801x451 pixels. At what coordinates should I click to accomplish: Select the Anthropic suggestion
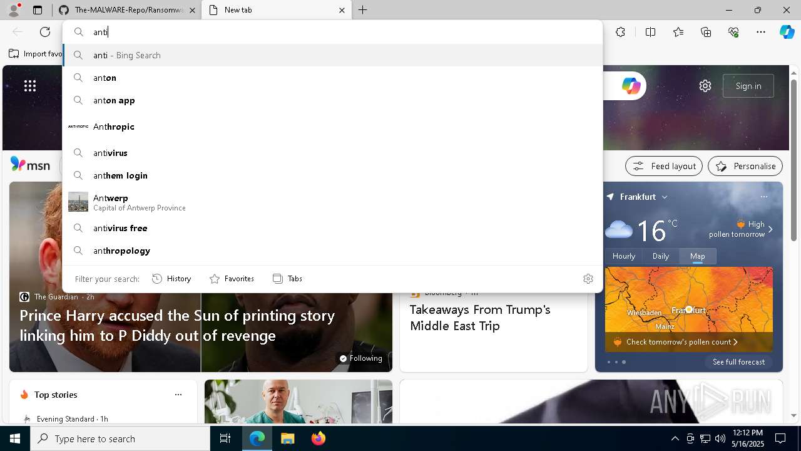pos(333,127)
